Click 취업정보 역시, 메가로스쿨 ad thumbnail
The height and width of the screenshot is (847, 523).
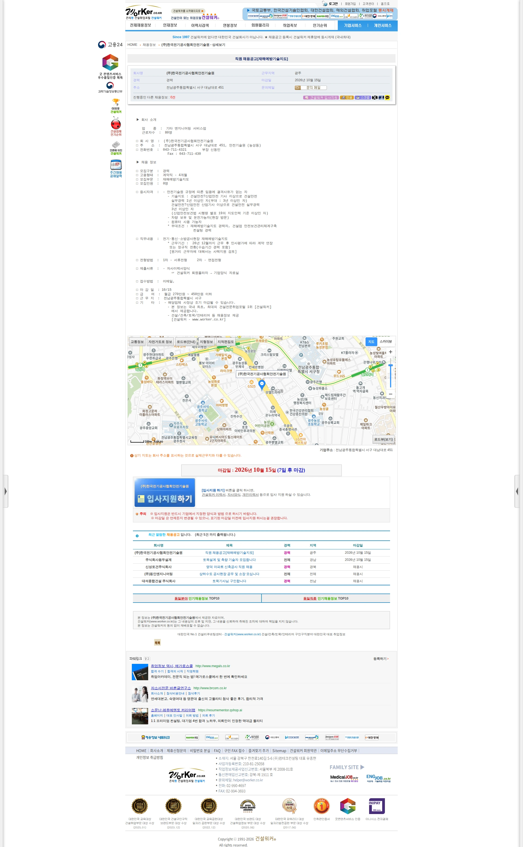click(x=140, y=672)
